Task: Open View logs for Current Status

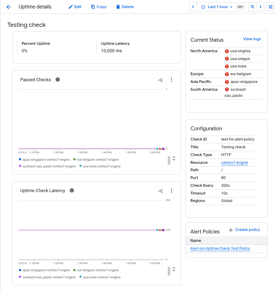Action: point(252,39)
